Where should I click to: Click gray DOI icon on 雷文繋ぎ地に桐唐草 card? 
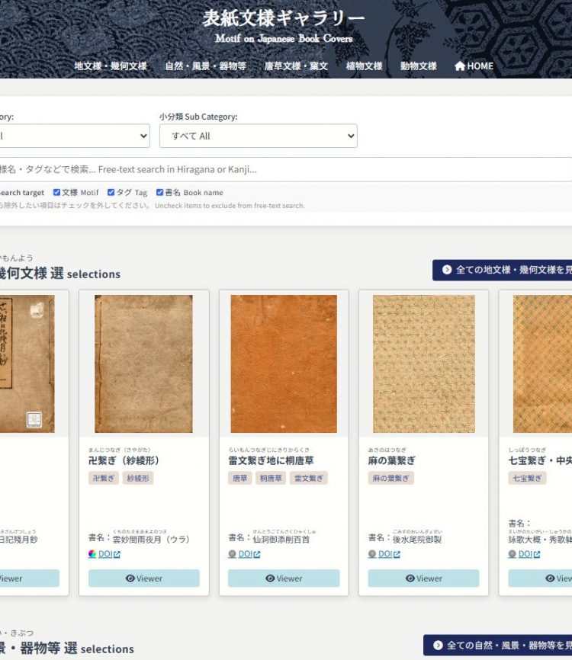click(x=232, y=554)
